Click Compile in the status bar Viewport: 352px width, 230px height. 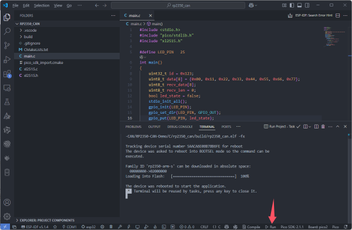tap(251, 227)
